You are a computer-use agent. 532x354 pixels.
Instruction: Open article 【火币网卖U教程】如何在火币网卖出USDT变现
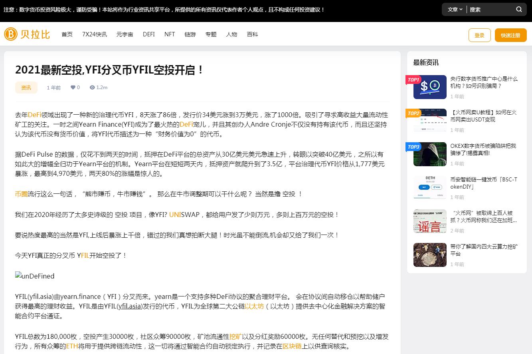point(484,116)
